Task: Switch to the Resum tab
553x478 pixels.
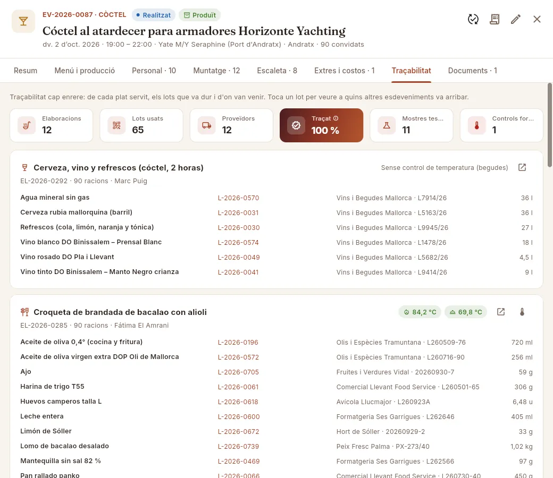Action: (26, 71)
